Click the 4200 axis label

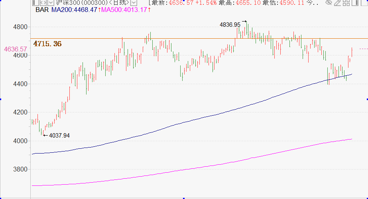click(x=20, y=112)
